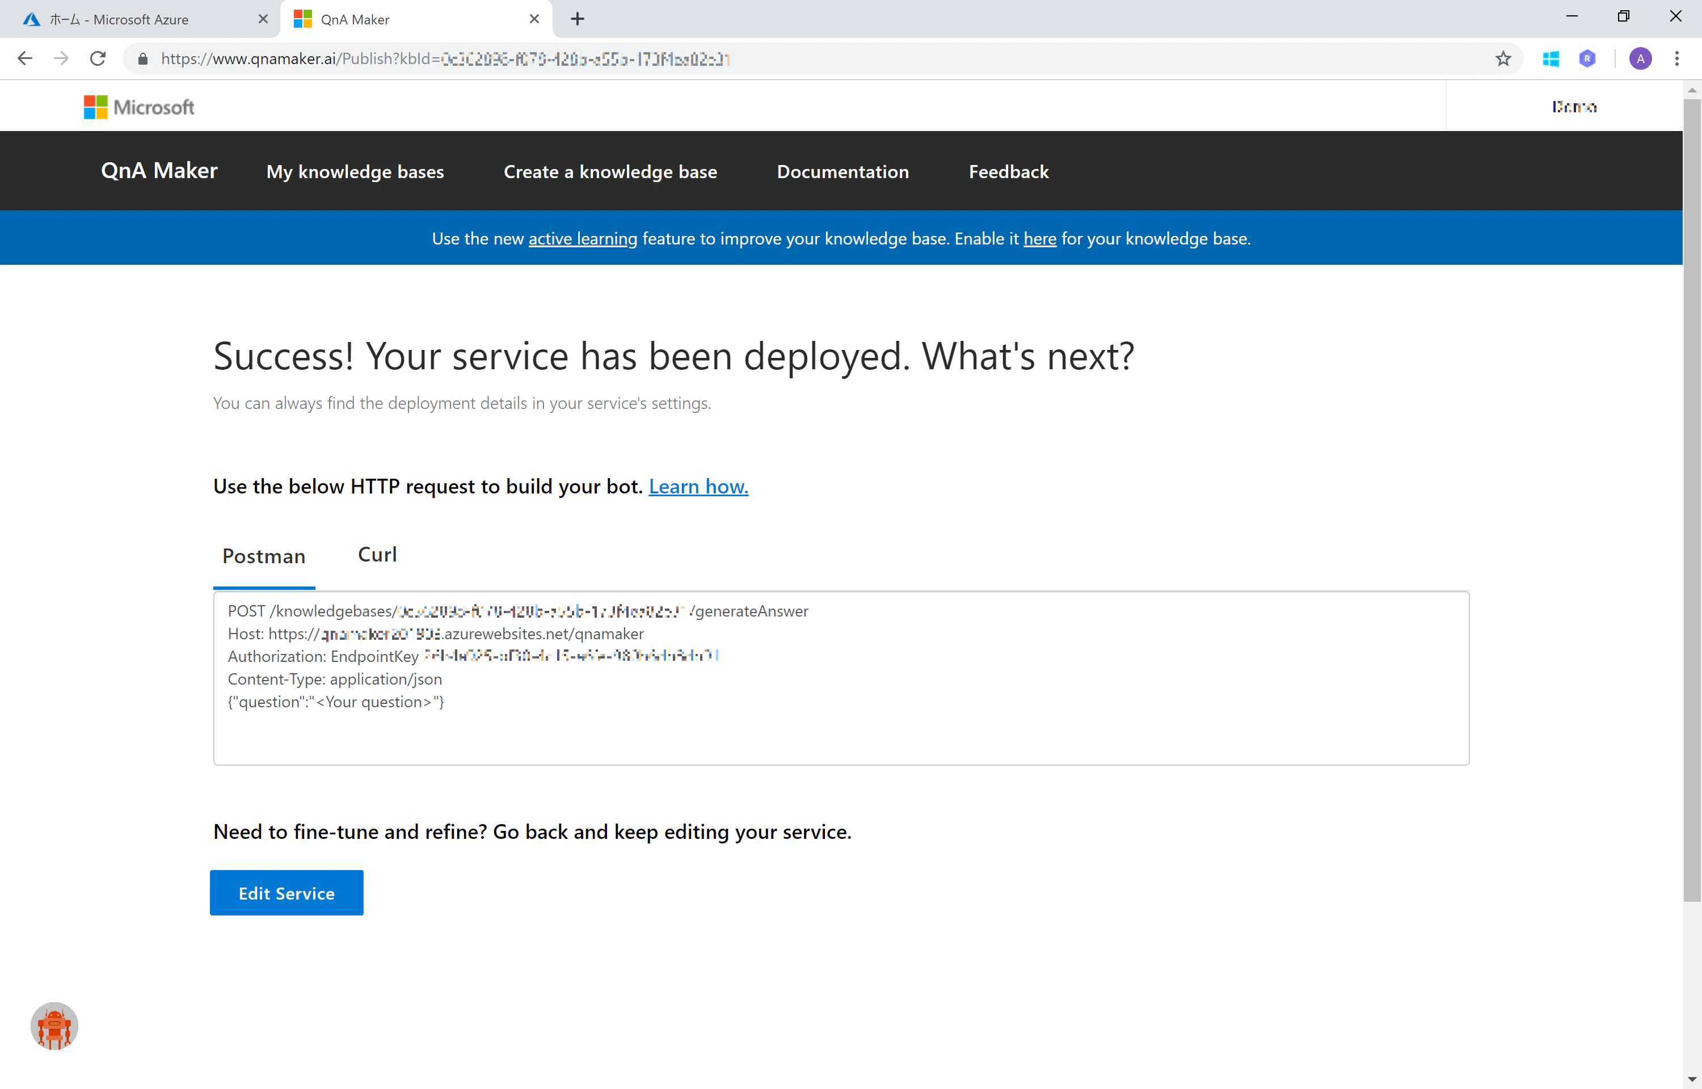The image size is (1702, 1089).
Task: Open My knowledge bases
Action: [355, 172]
